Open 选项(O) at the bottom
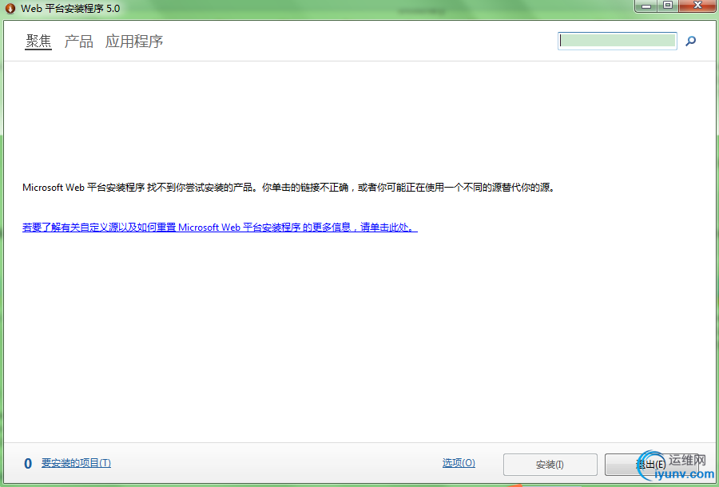The width and height of the screenshot is (719, 487). coord(459,462)
